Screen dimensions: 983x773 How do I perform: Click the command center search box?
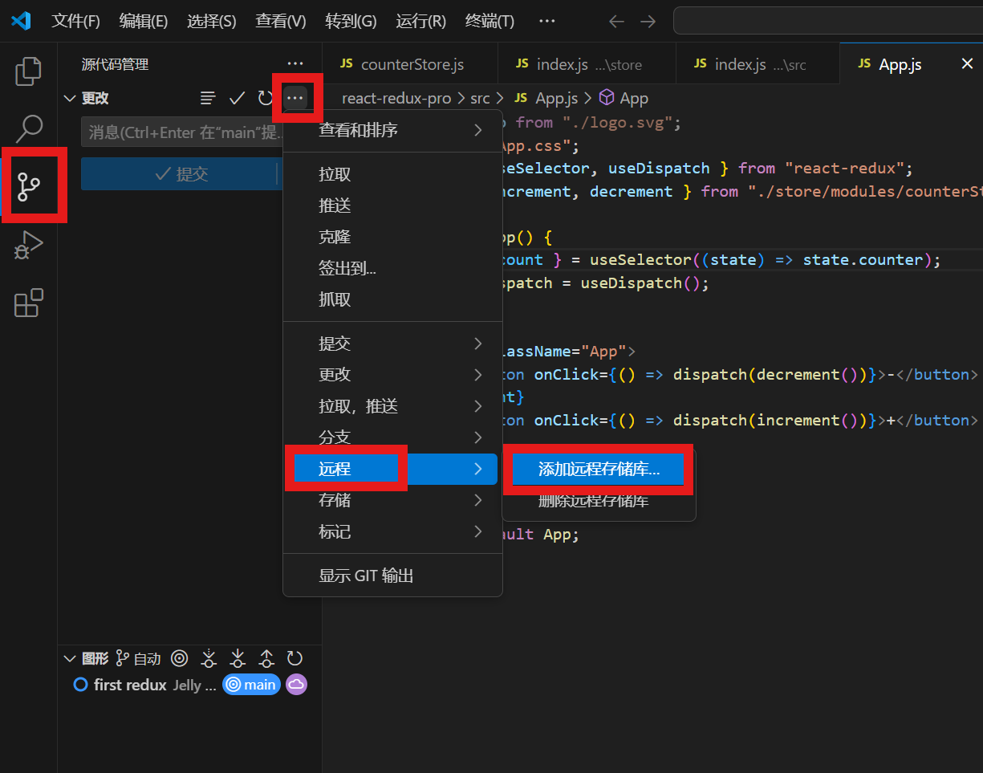tap(828, 21)
